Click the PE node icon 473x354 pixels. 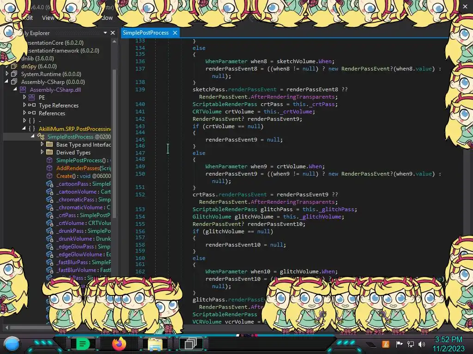[x=31, y=98]
